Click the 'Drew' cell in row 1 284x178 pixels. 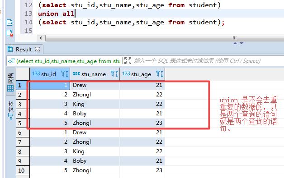[x=95, y=85]
